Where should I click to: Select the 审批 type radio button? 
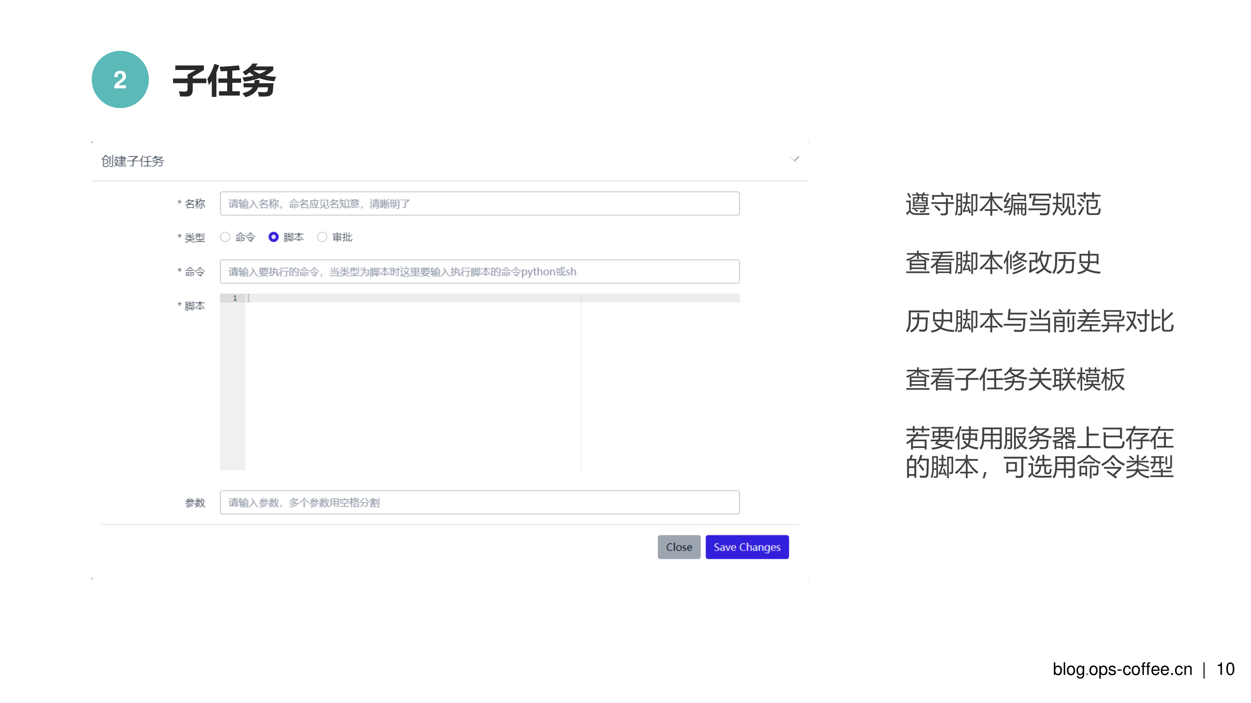click(x=322, y=237)
